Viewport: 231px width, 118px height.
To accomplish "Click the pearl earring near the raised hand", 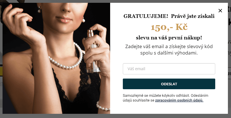I will [39, 10].
